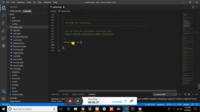Switch to Debug Console tab

(x=78, y=94)
